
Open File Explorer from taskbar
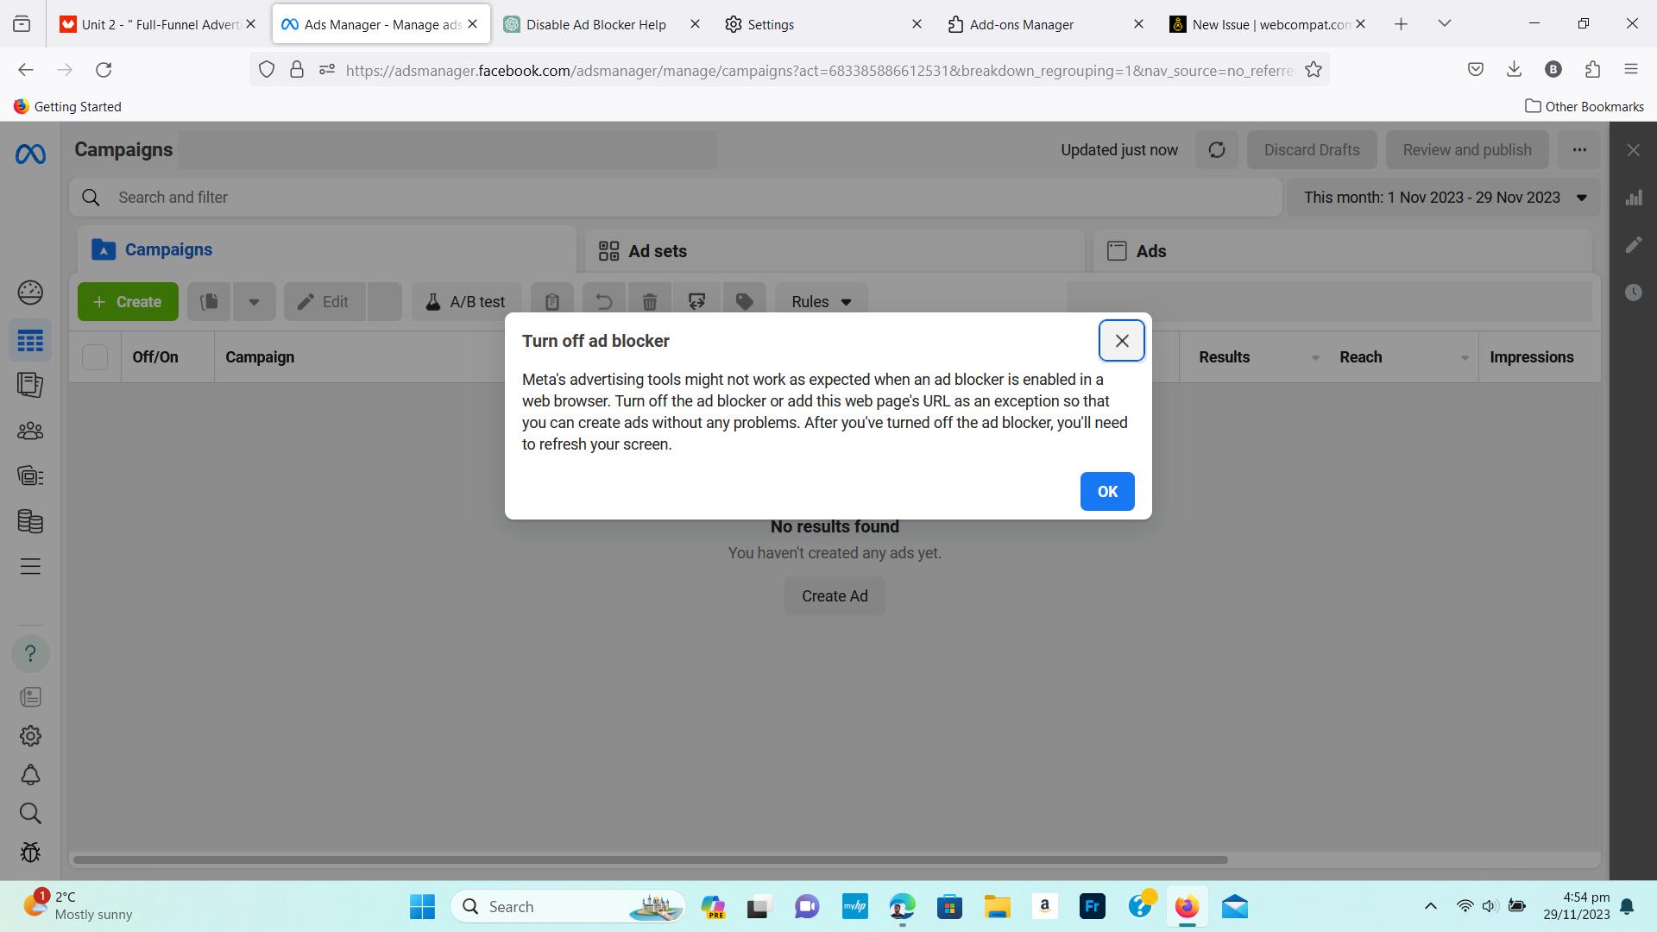tap(997, 907)
